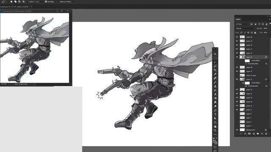271x152 pixels.
Task: Toggle visibility of Layer 21 smart object
Action: tap(237, 79)
